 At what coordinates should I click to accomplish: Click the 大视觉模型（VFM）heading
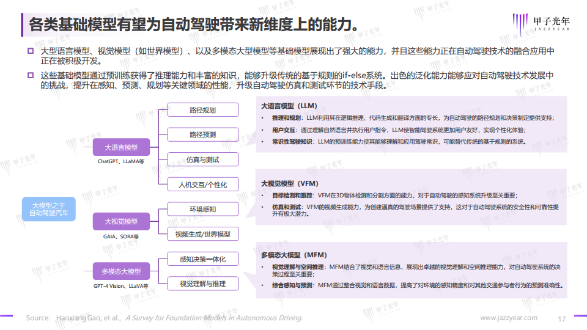290,183
